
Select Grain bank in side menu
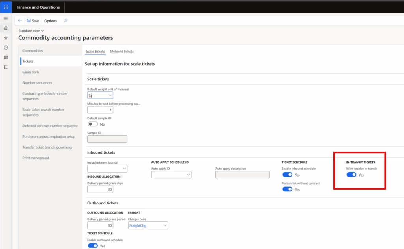coord(31,72)
